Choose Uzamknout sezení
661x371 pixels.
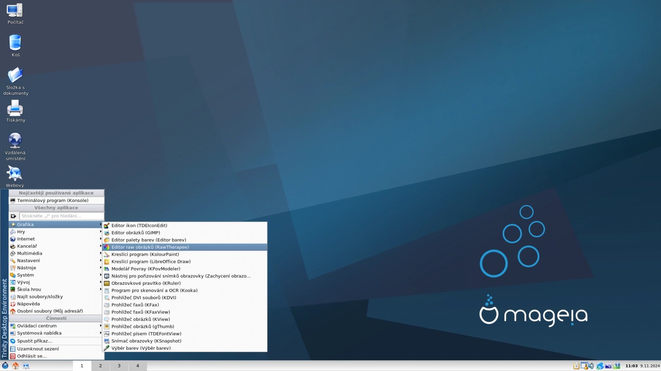[x=56, y=349]
